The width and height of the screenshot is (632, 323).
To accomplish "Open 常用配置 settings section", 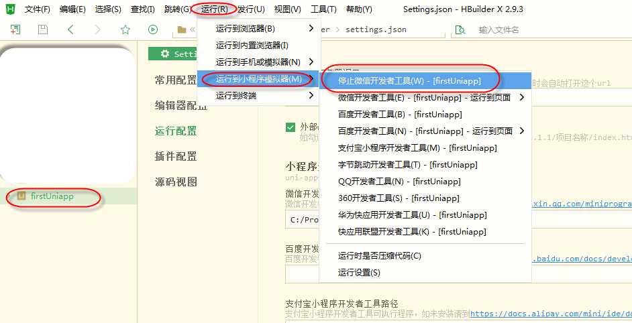I will coord(176,80).
